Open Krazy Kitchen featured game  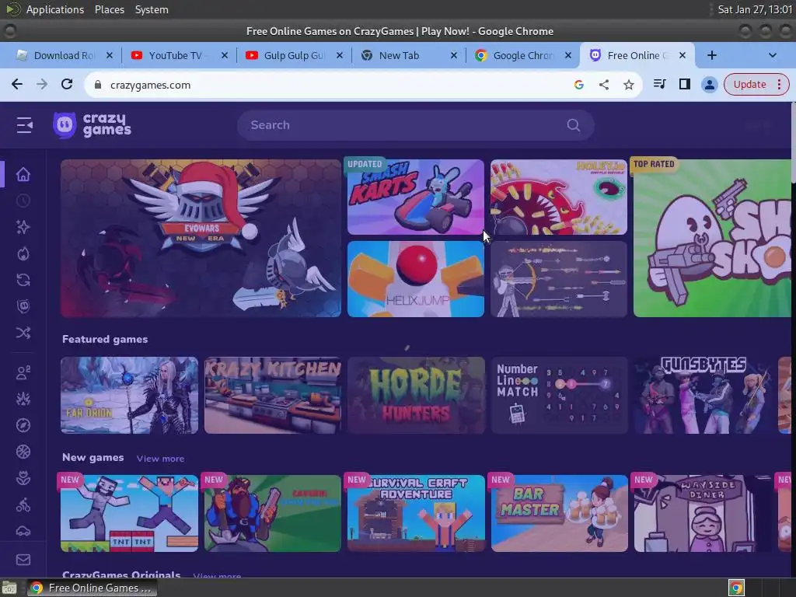click(273, 396)
